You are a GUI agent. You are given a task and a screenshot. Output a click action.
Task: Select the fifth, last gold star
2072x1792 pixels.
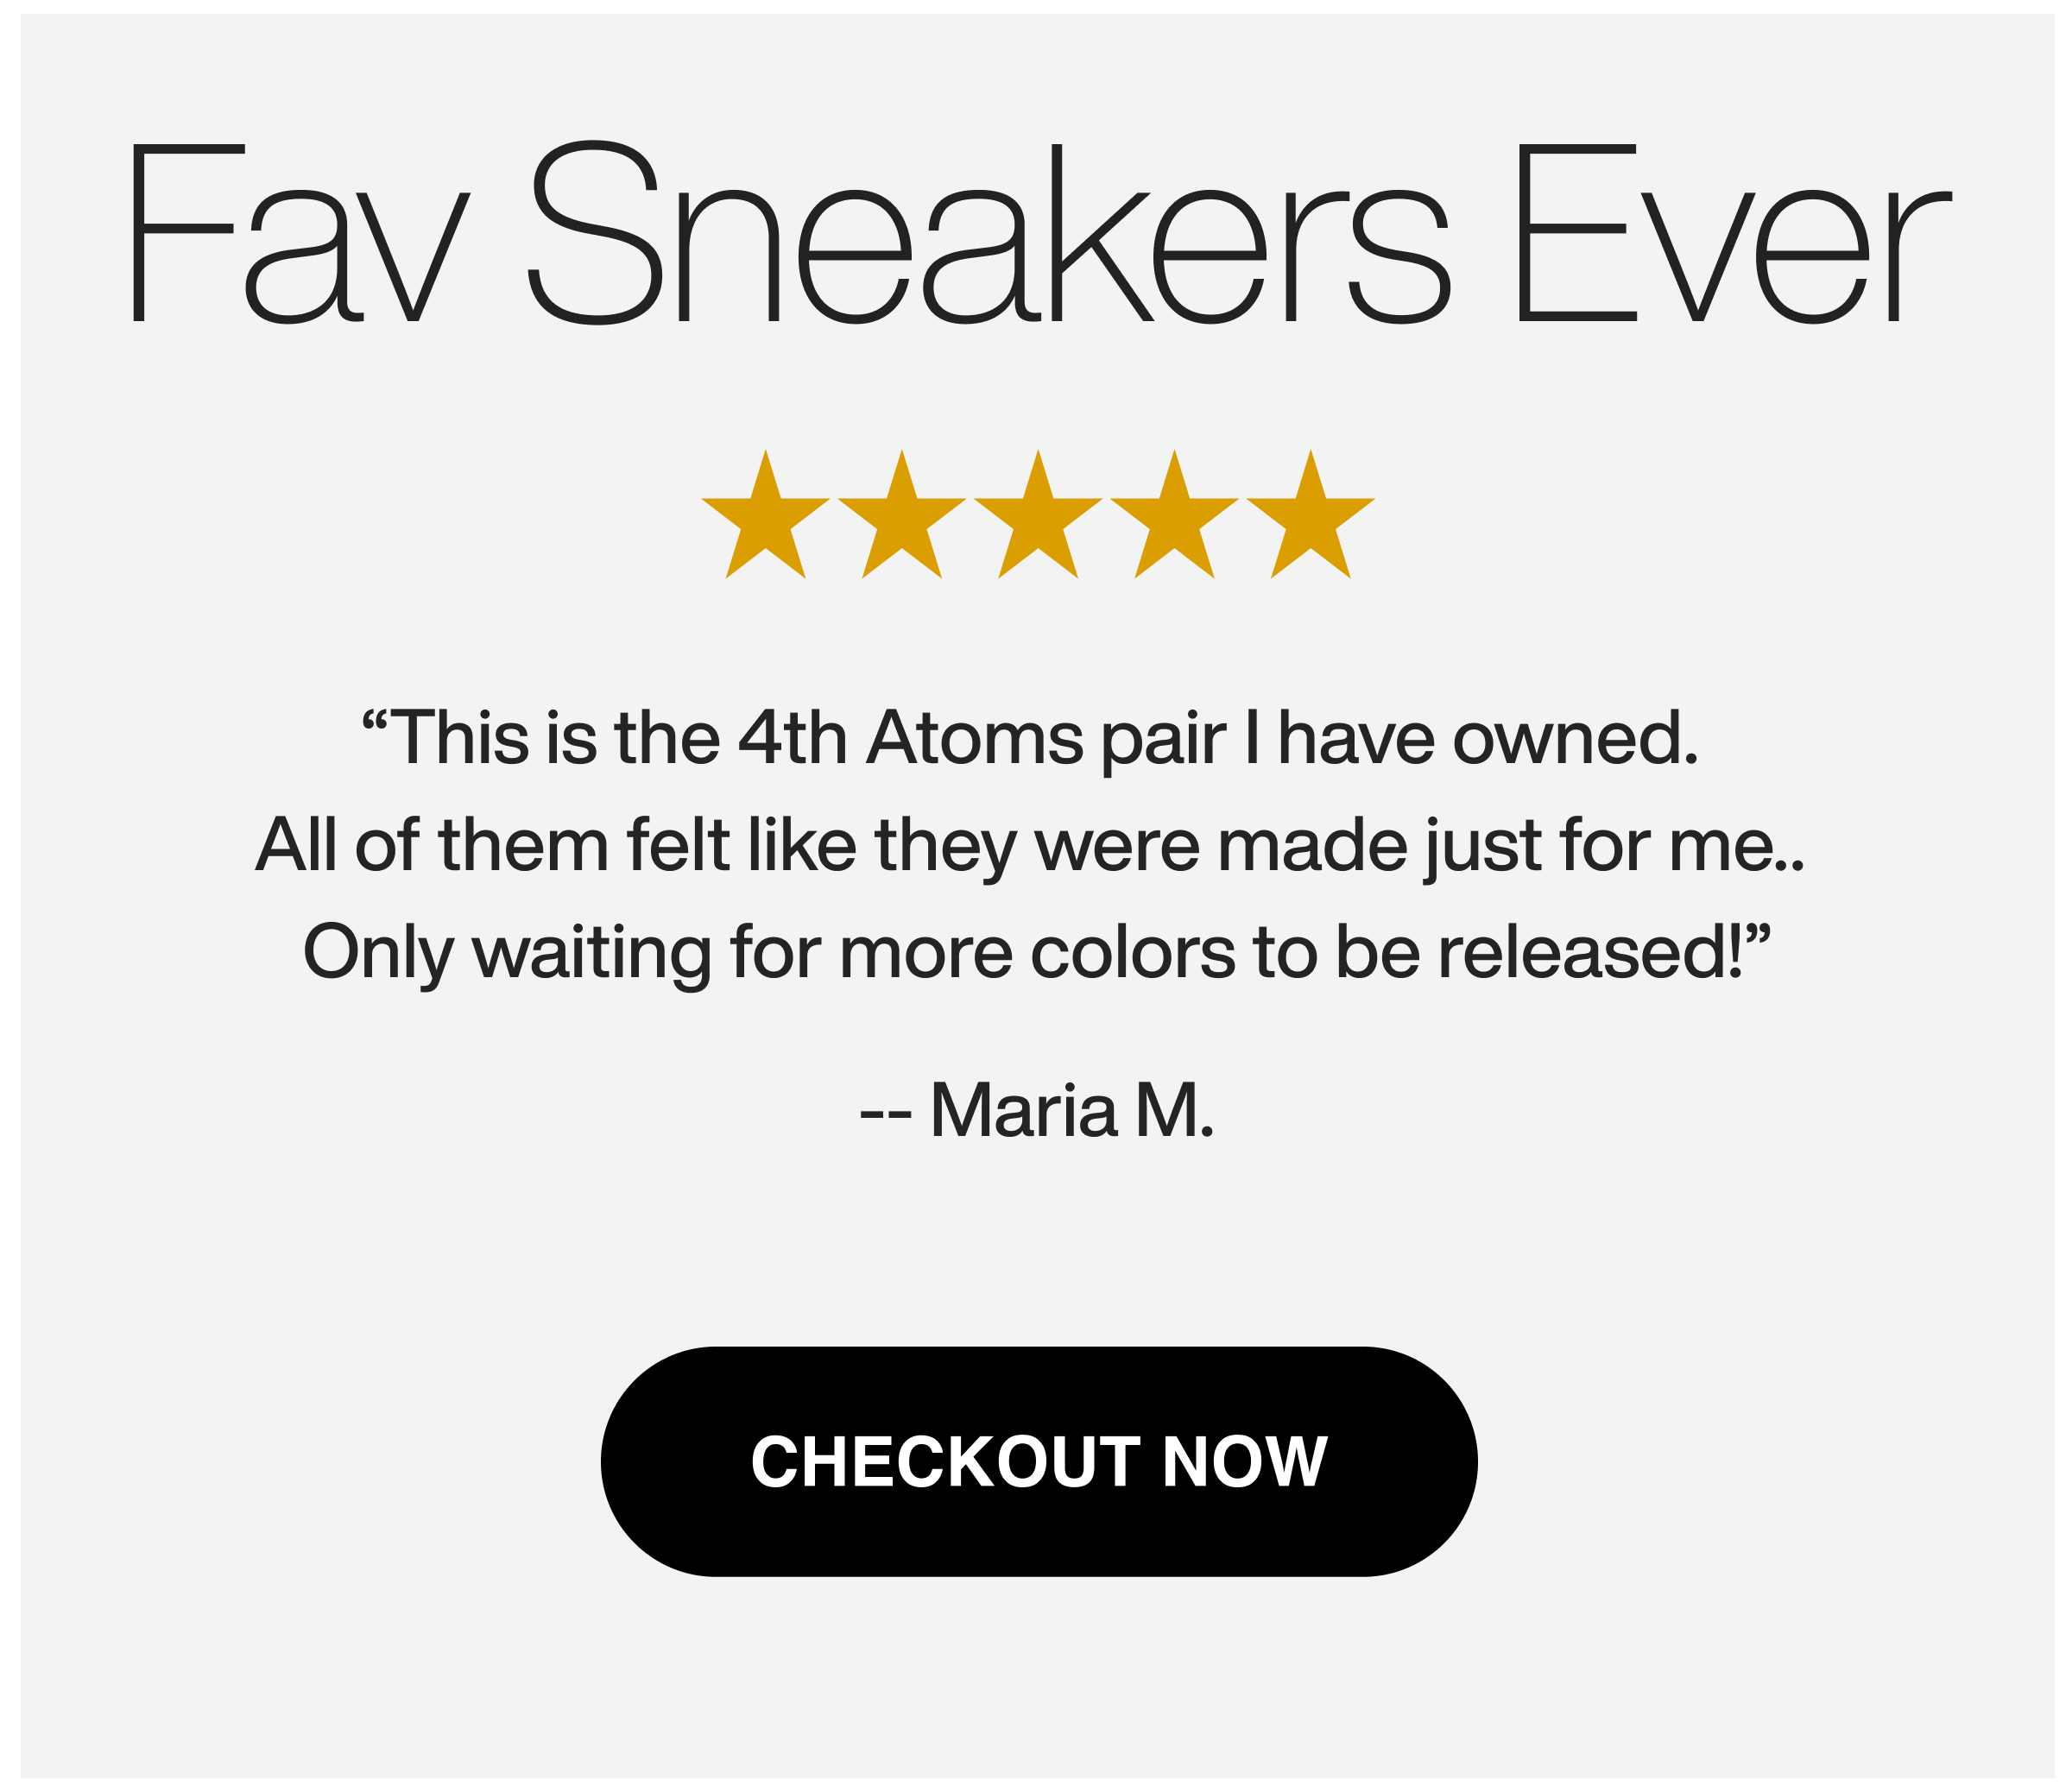1311,515
